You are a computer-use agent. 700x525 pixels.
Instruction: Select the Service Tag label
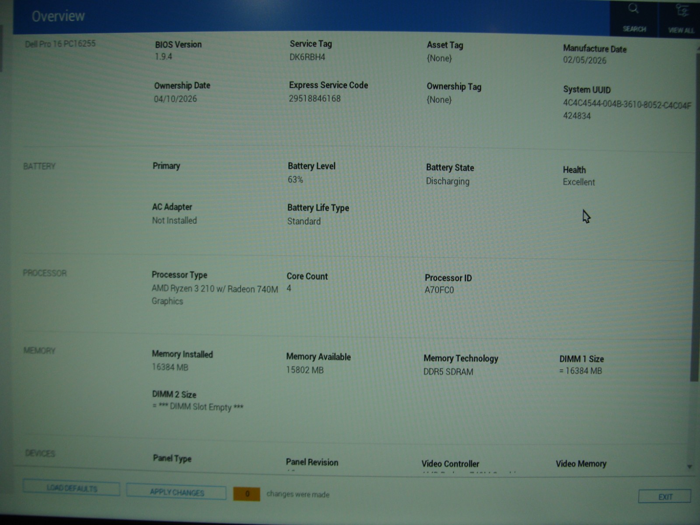coord(311,44)
